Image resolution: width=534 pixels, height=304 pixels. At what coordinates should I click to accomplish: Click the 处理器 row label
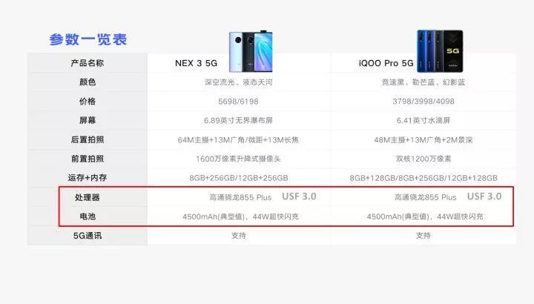[88, 197]
